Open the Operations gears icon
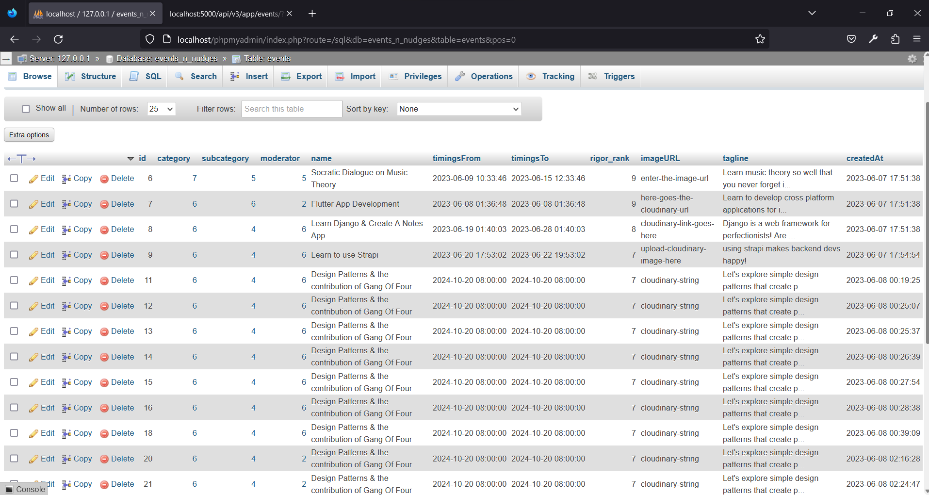The width and height of the screenshot is (929, 495). coord(460,76)
